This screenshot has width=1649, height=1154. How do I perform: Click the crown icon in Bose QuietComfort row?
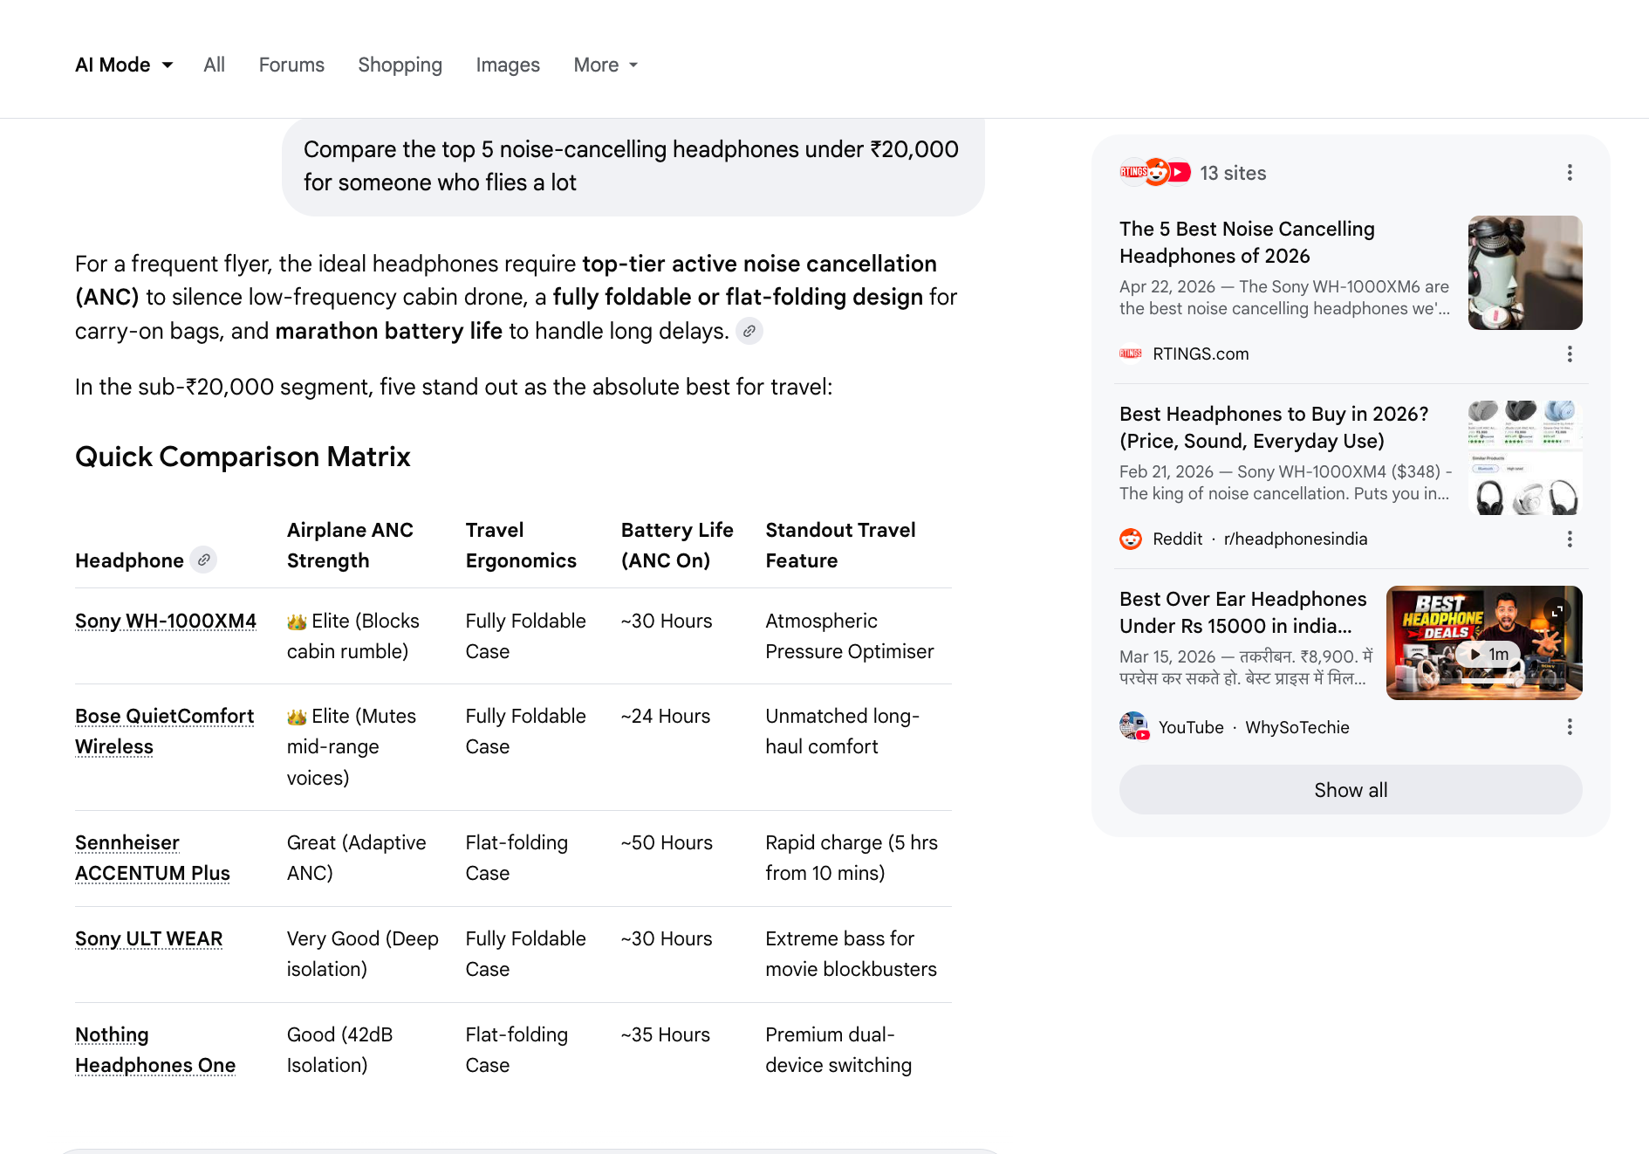[x=297, y=717]
